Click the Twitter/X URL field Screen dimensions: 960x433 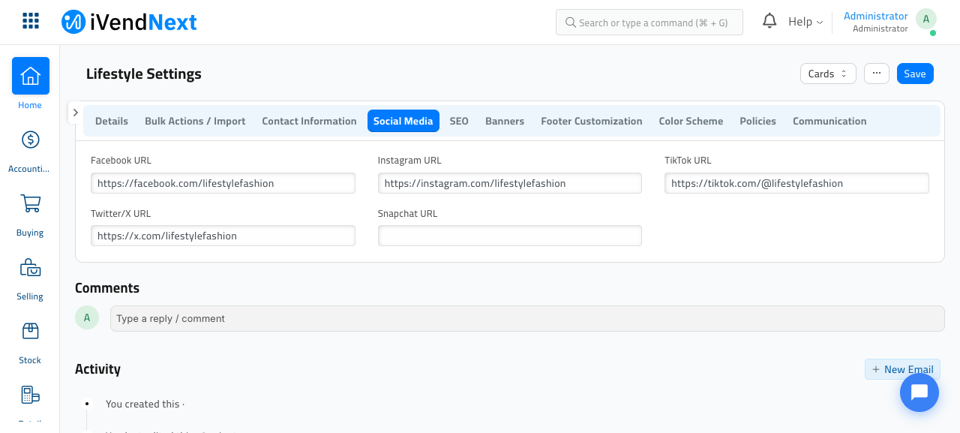[x=223, y=236]
